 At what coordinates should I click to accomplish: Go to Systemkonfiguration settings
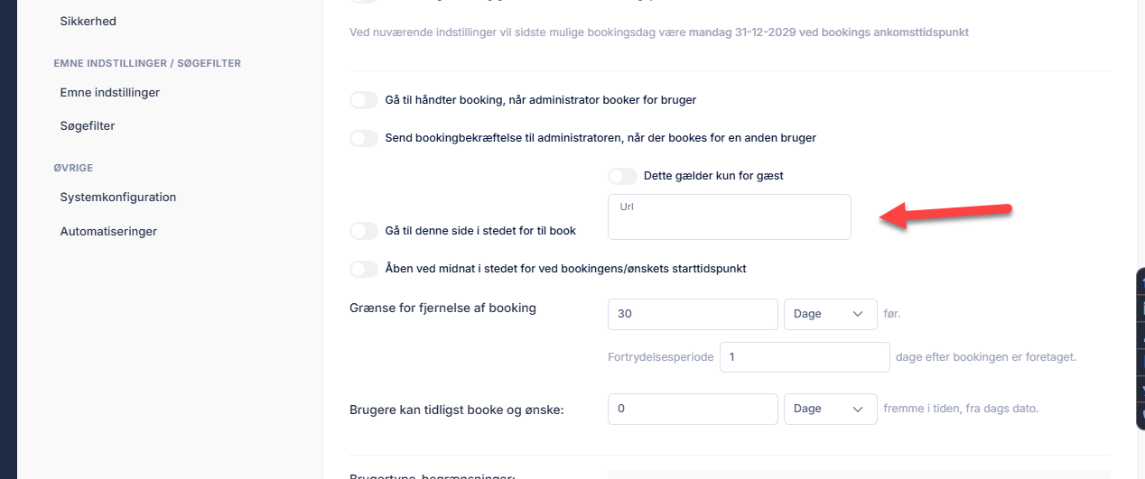pyautogui.click(x=117, y=197)
